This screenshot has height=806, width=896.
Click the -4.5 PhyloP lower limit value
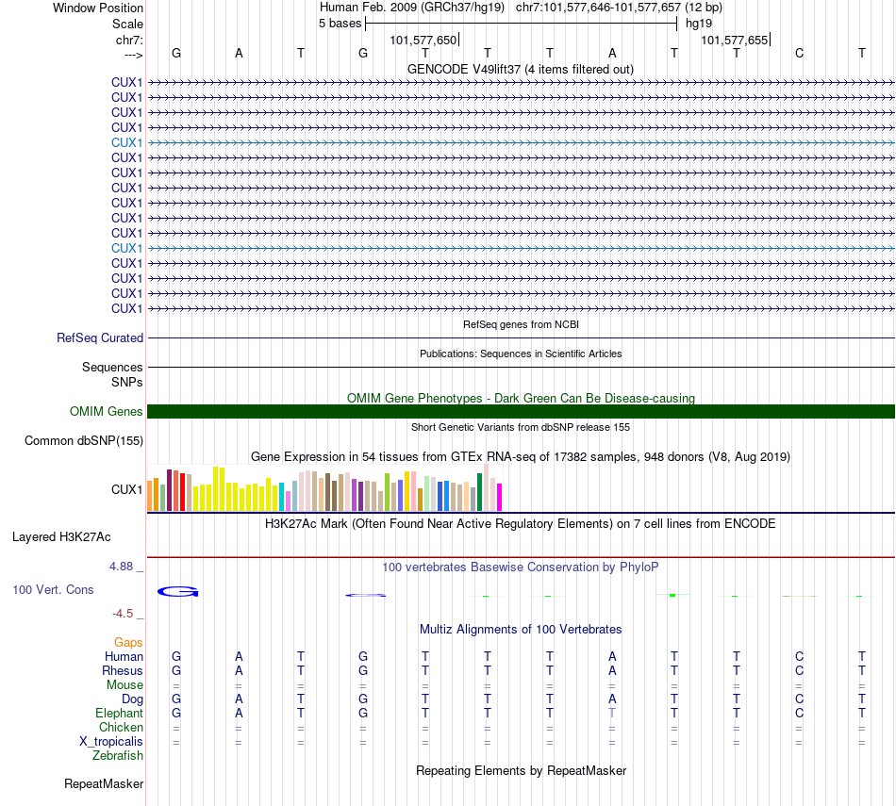tap(123, 614)
